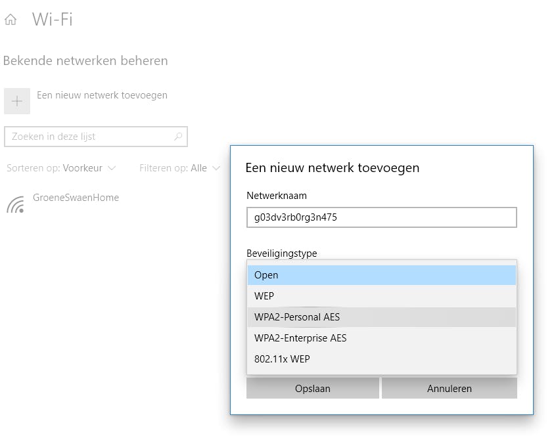The height and width of the screenshot is (438, 556).
Task: Select Open security type option
Action: (381, 275)
